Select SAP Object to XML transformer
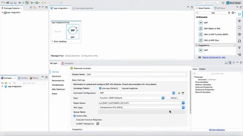 point(209,29)
